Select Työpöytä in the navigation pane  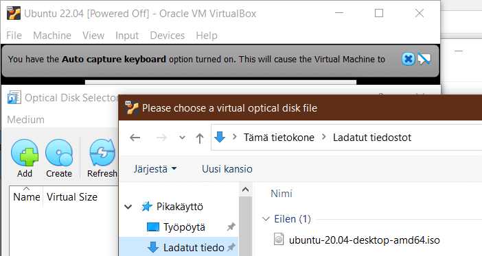(x=184, y=227)
